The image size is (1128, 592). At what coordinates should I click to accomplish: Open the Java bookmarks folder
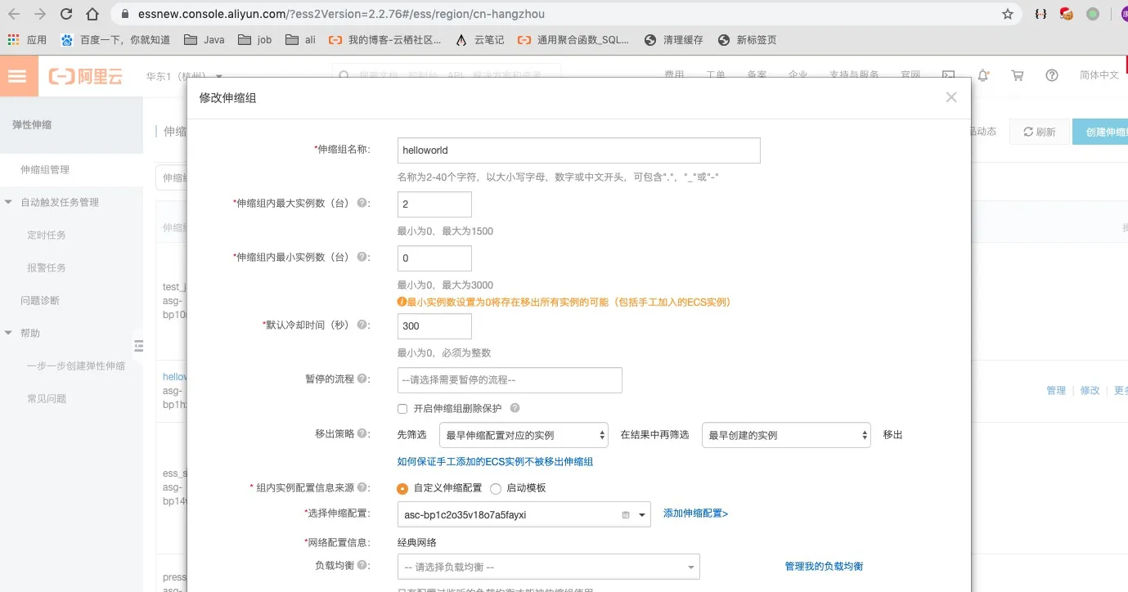(x=204, y=39)
